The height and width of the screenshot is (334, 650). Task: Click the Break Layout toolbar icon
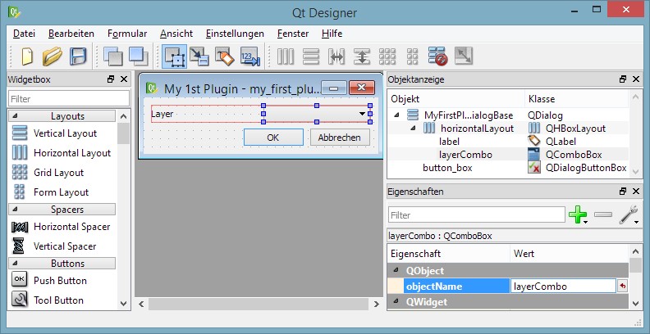point(437,56)
